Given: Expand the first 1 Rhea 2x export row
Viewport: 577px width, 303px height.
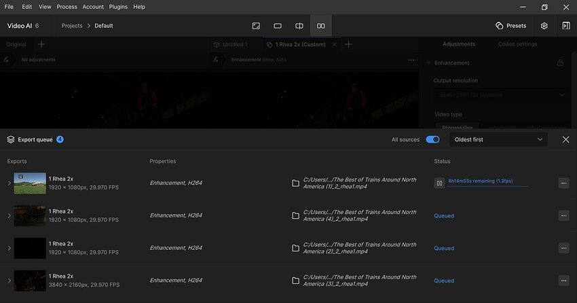Looking at the screenshot, I should tap(9, 183).
